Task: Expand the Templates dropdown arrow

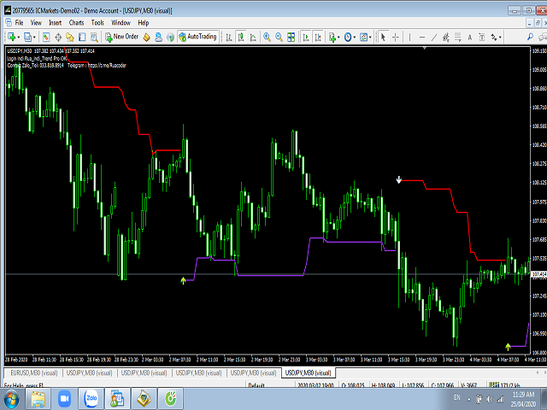Action: [370, 37]
